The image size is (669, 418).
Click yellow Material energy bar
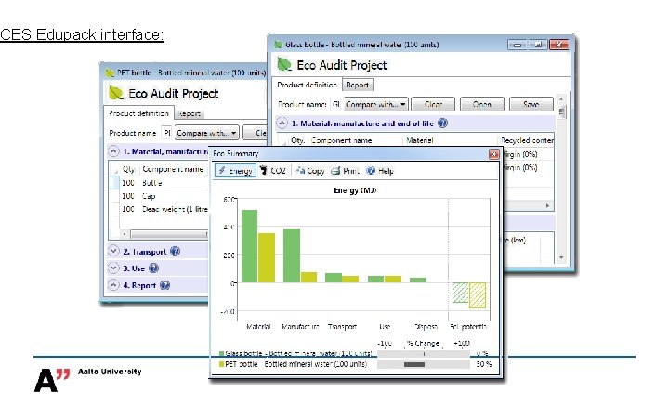(267, 257)
